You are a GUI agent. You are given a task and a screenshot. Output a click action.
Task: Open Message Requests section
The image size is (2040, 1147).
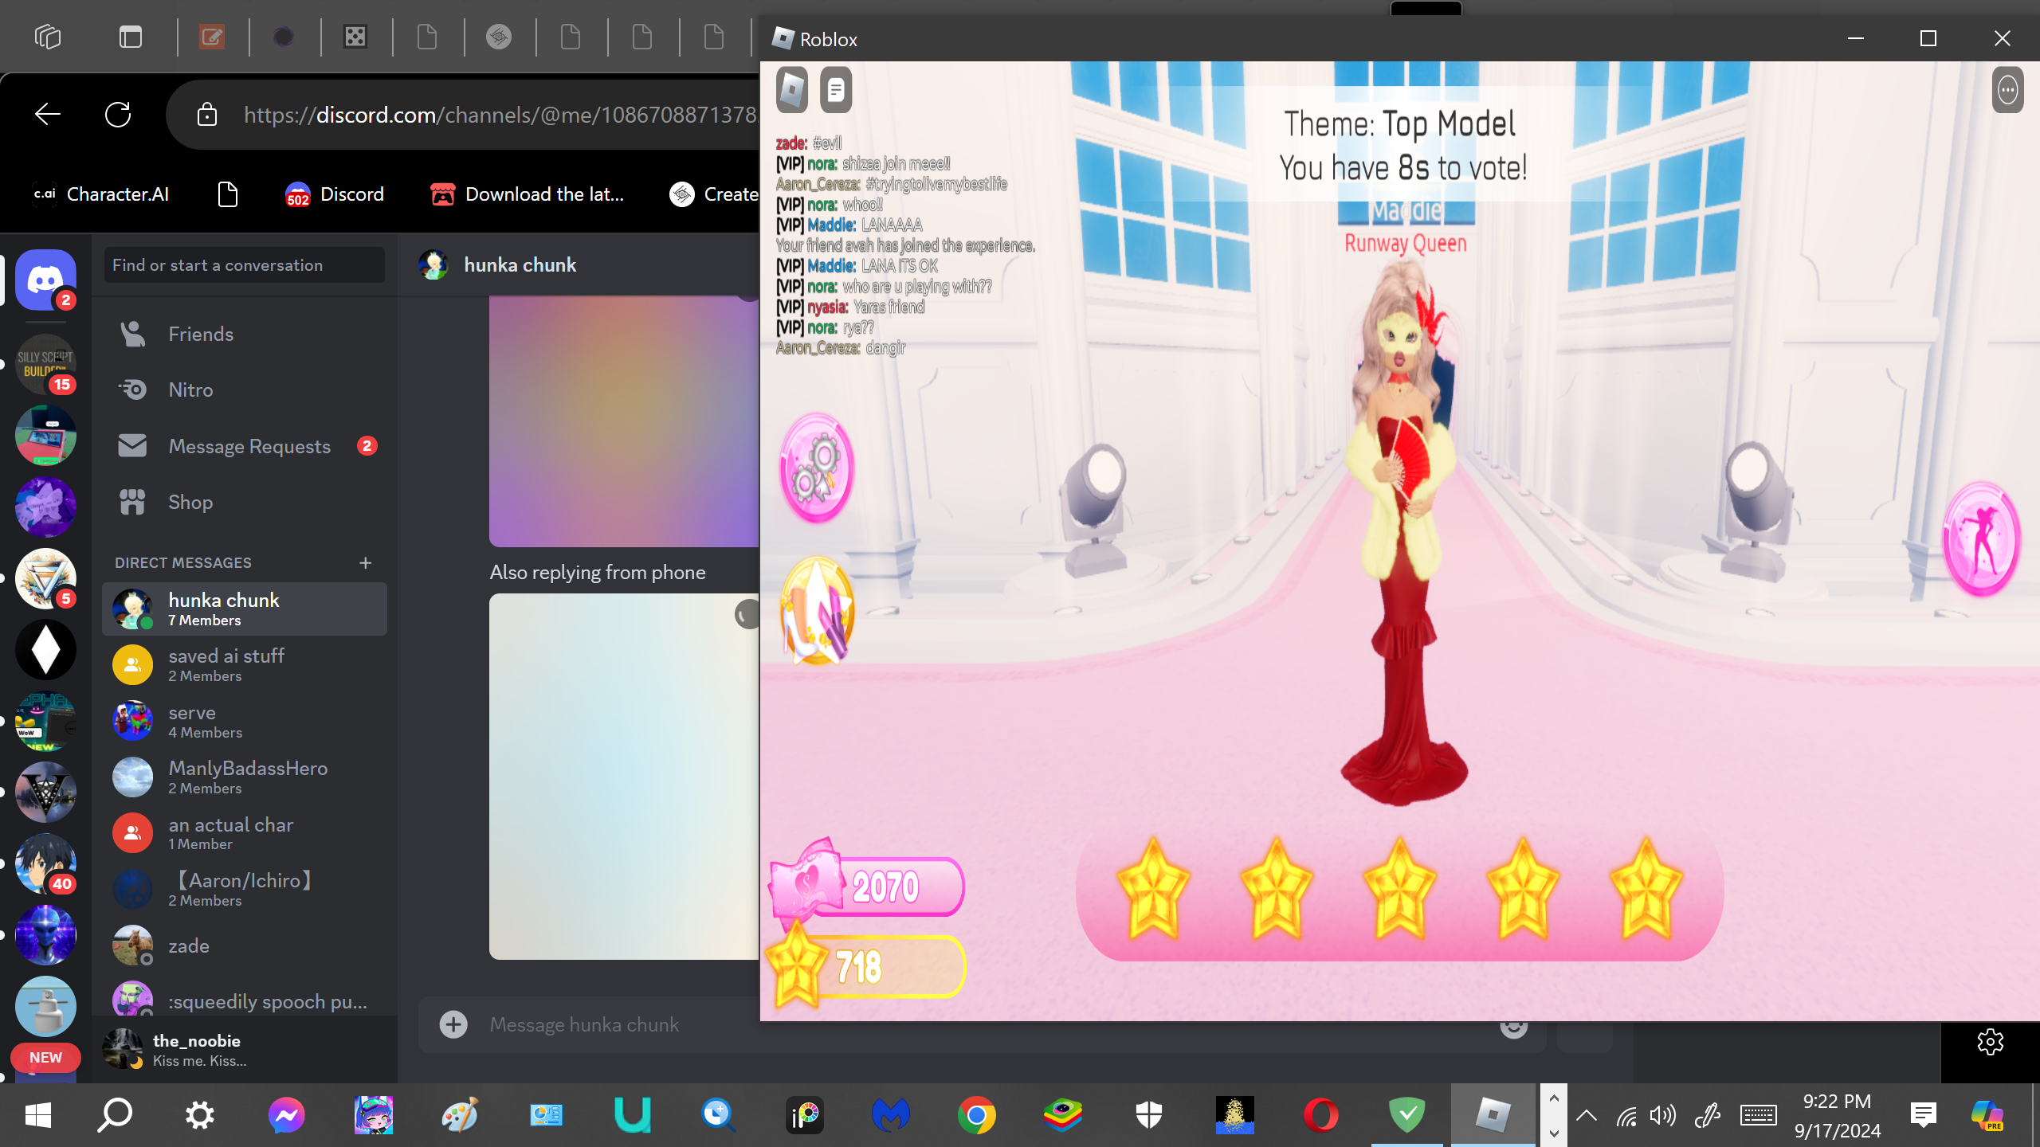click(x=249, y=446)
